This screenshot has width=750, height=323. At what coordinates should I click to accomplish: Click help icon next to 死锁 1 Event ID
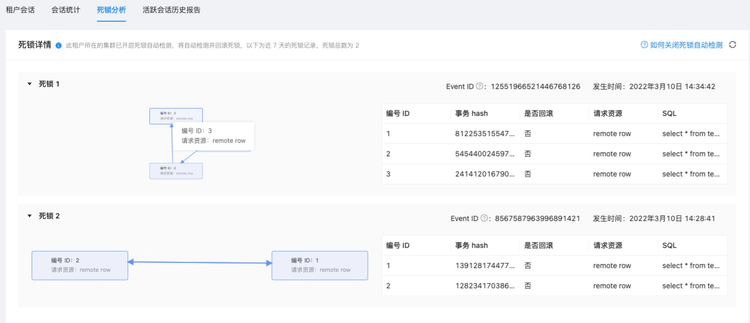[479, 86]
